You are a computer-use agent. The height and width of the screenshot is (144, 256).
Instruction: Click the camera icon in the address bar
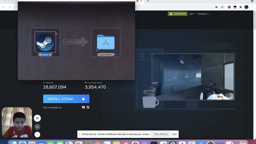(216, 7)
